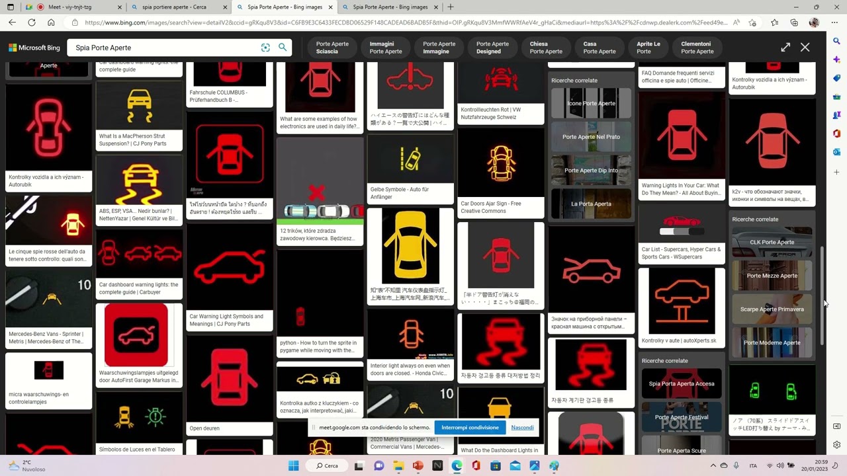
Task: Click the visual search camera icon
Action: pyautogui.click(x=265, y=48)
